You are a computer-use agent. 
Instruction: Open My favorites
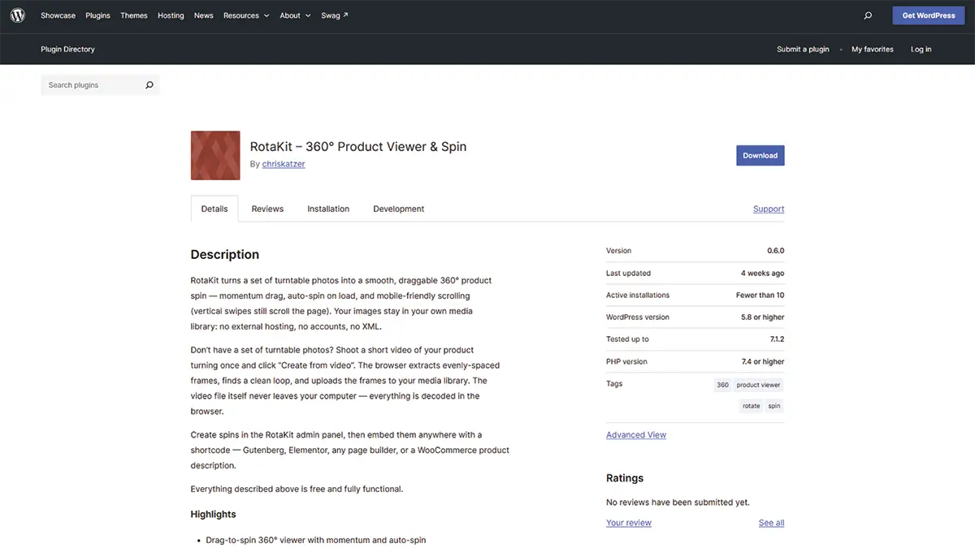tap(873, 50)
